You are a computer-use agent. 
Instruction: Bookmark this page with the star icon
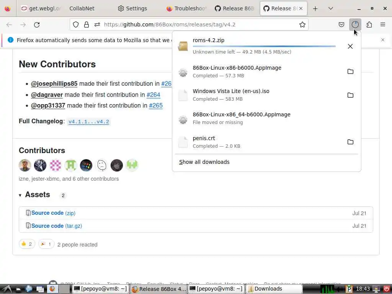pyautogui.click(x=302, y=24)
